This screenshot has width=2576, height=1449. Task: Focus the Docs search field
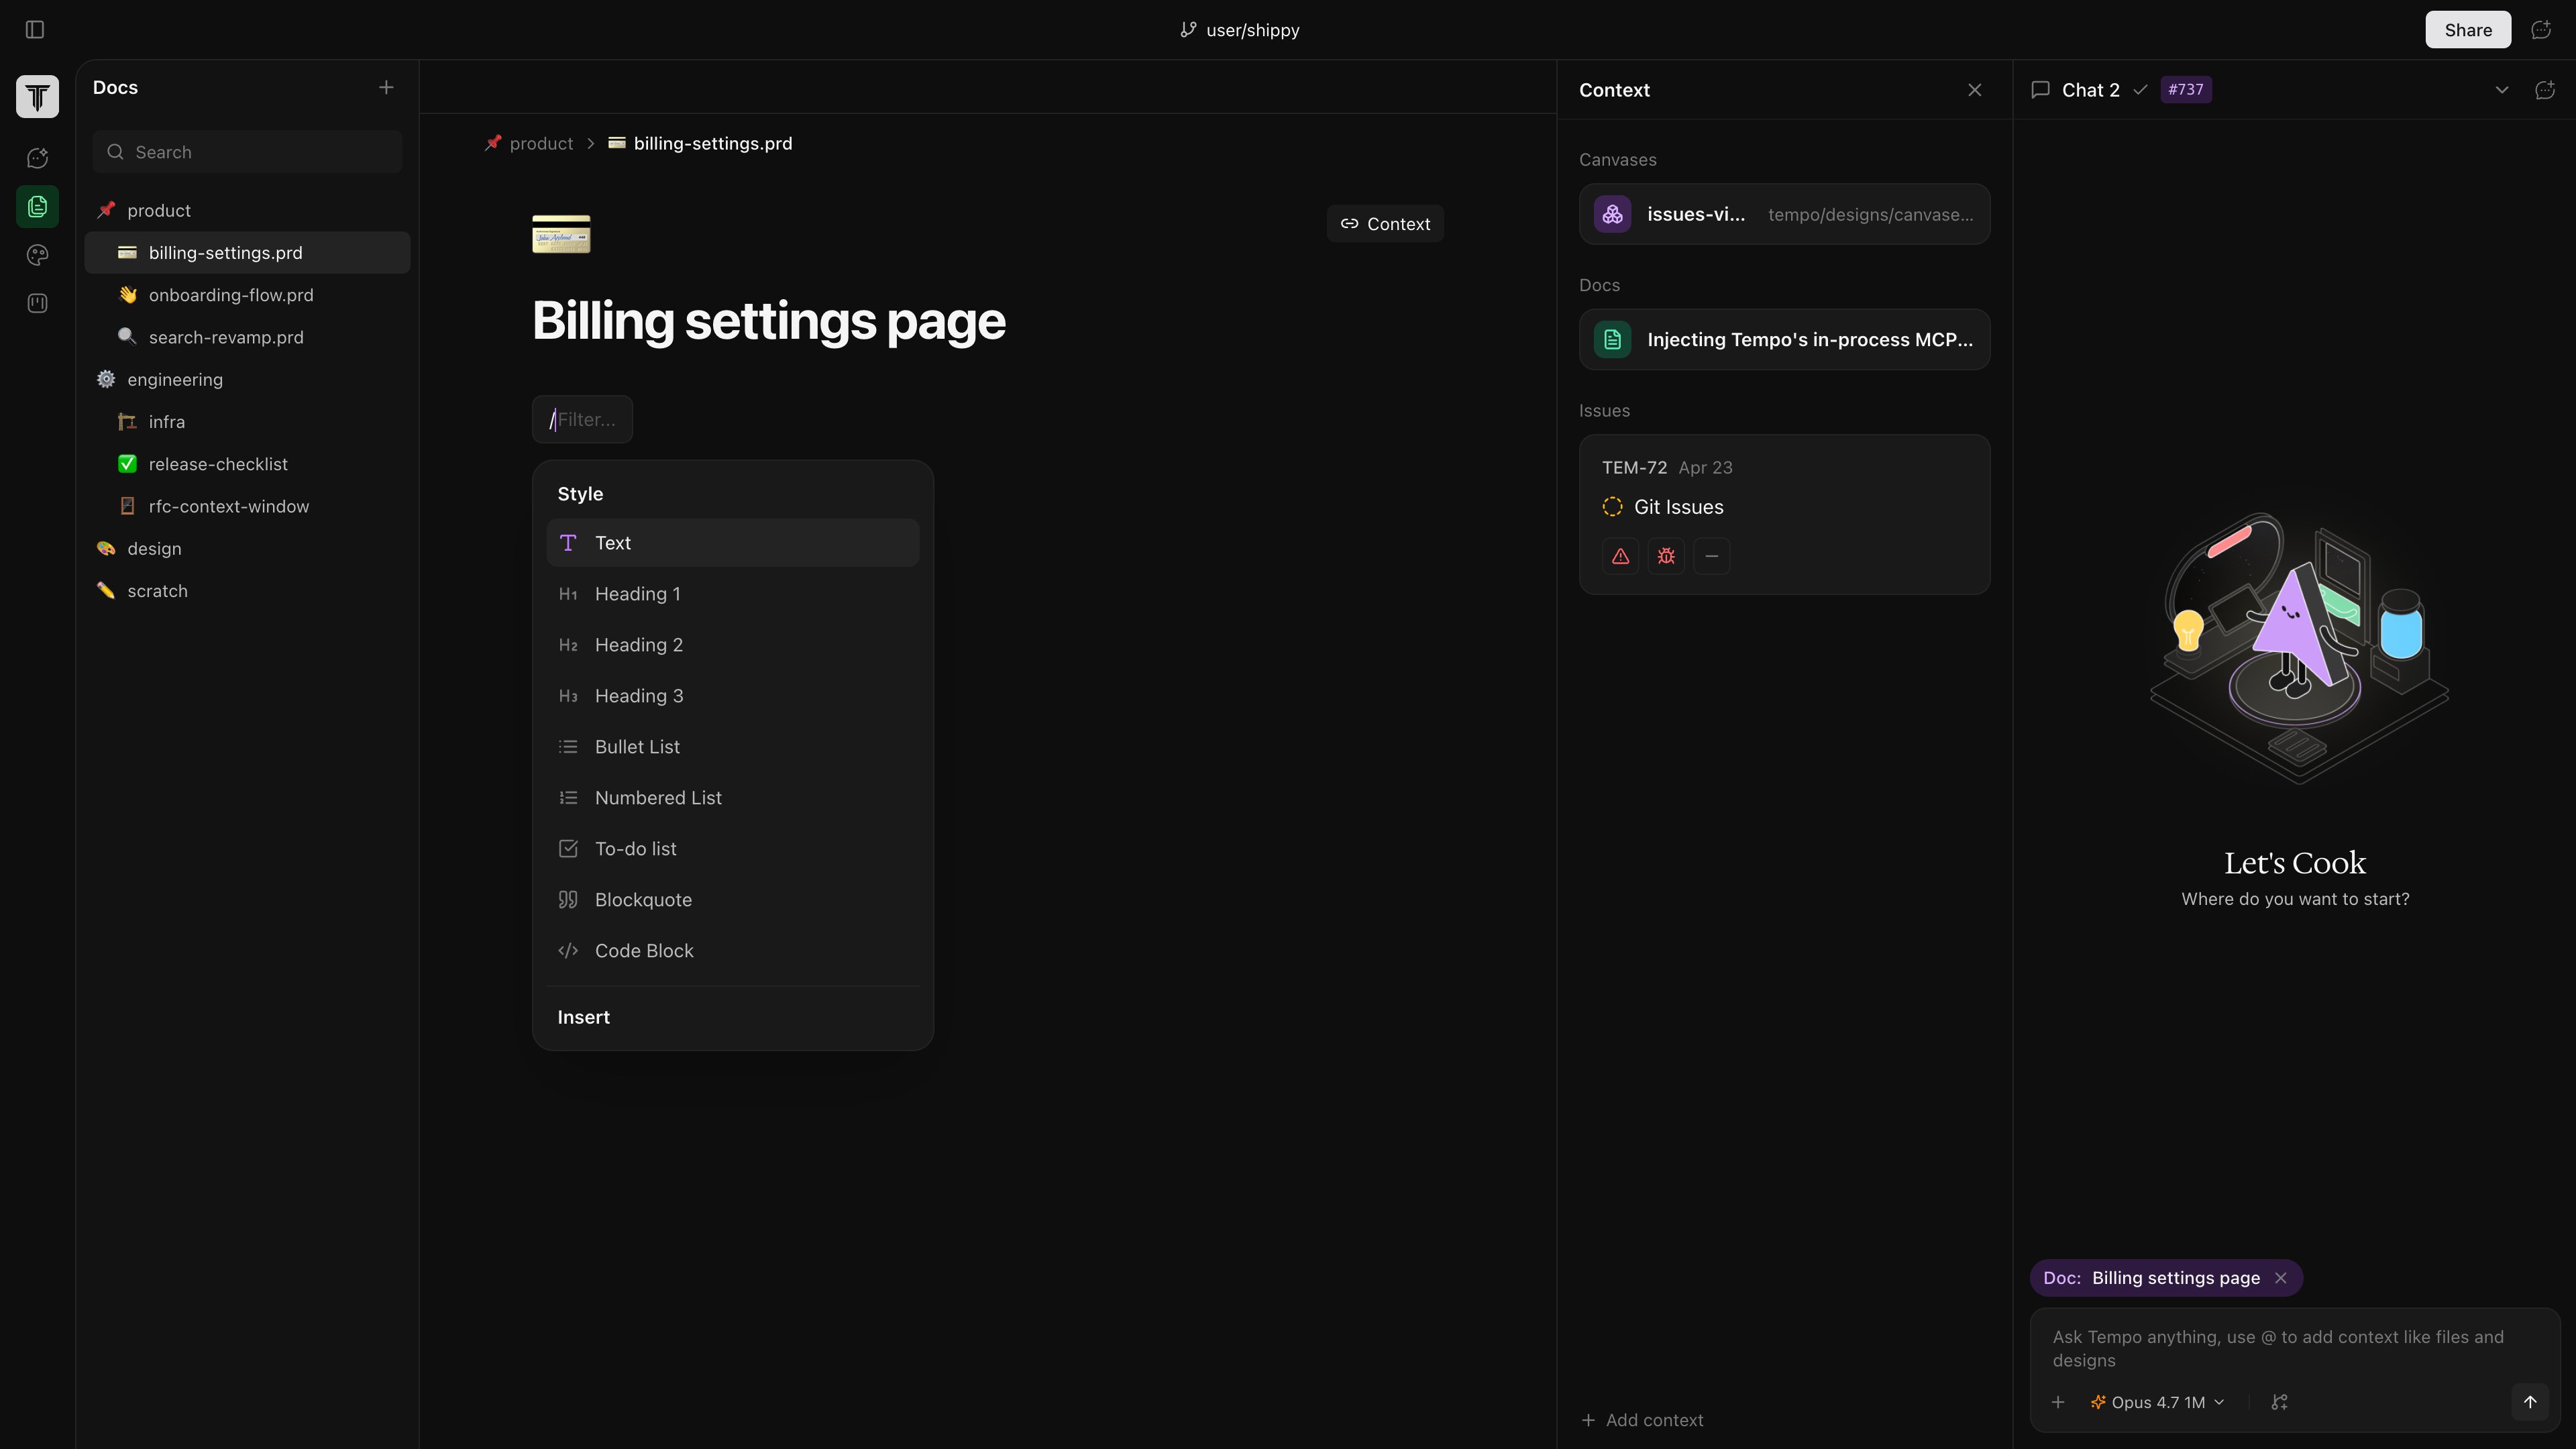(247, 152)
